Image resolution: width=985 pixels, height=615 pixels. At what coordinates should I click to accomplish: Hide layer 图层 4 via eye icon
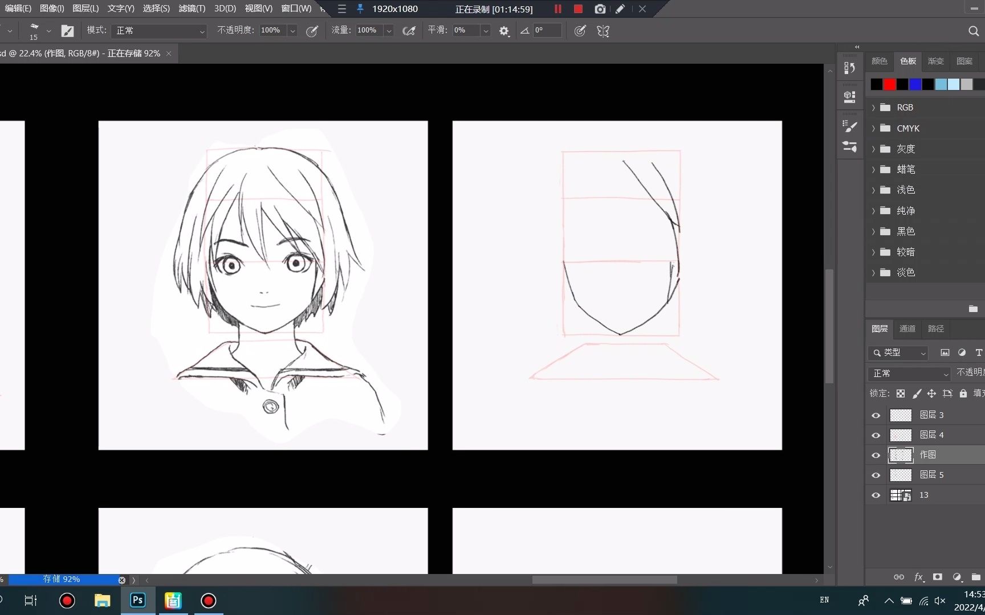(876, 435)
